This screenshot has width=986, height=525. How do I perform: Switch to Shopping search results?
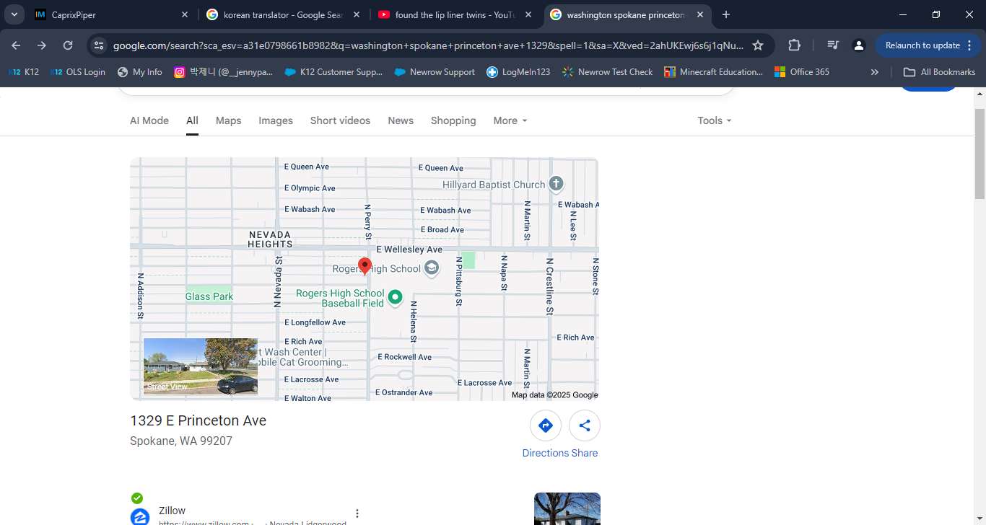pos(453,120)
